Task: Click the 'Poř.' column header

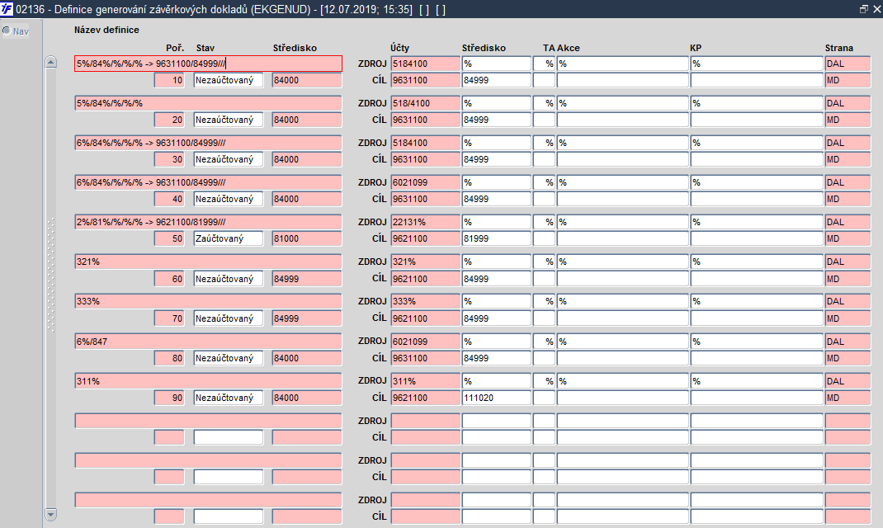Action: coord(175,48)
